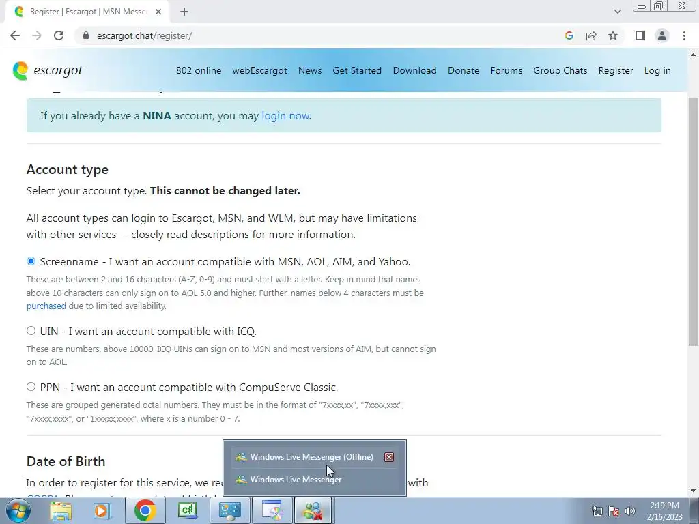Viewport: 699px width, 524px height.
Task: Go back to the previous page
Action: point(15,35)
